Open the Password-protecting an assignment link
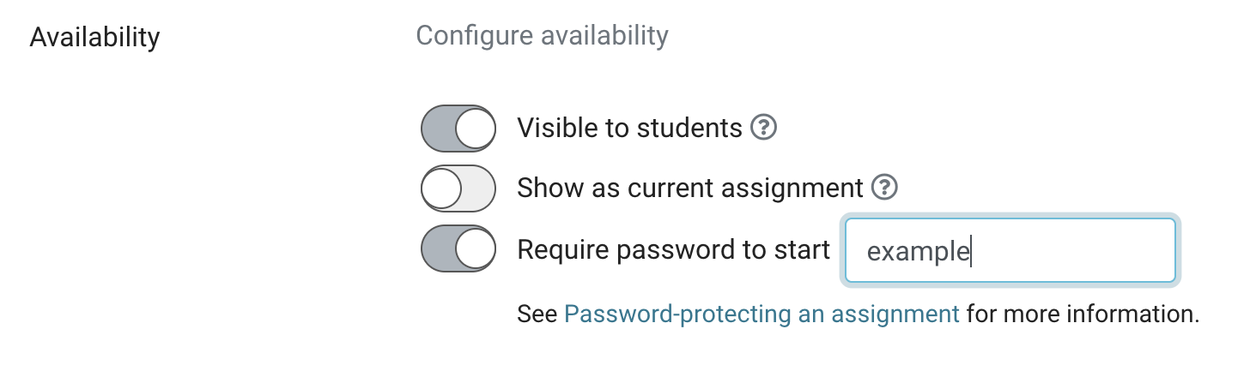The height and width of the screenshot is (365, 1250). 762,314
